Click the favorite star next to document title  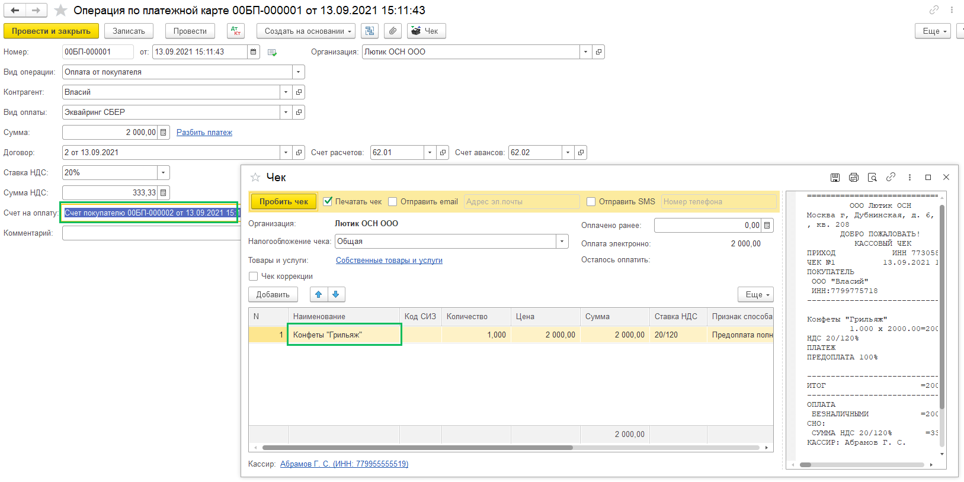(60, 11)
